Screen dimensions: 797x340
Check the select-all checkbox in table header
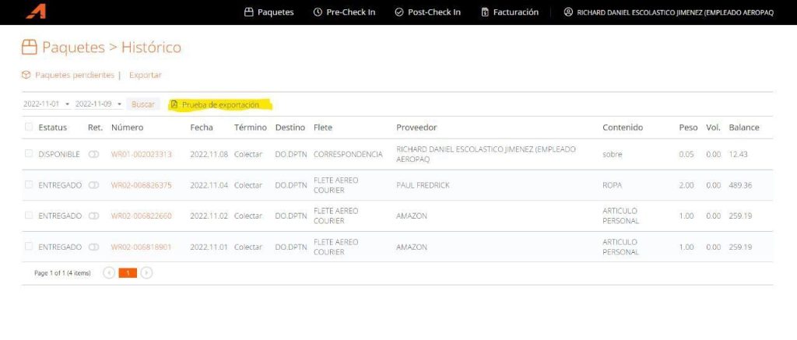coord(29,127)
